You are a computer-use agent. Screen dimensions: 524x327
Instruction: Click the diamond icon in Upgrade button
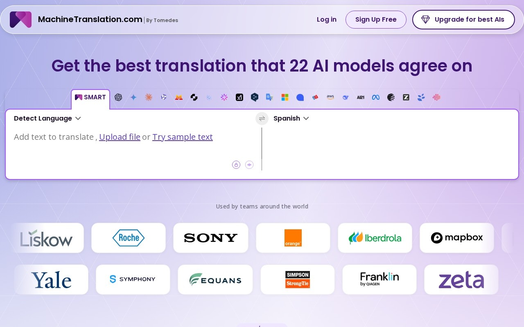426,20
